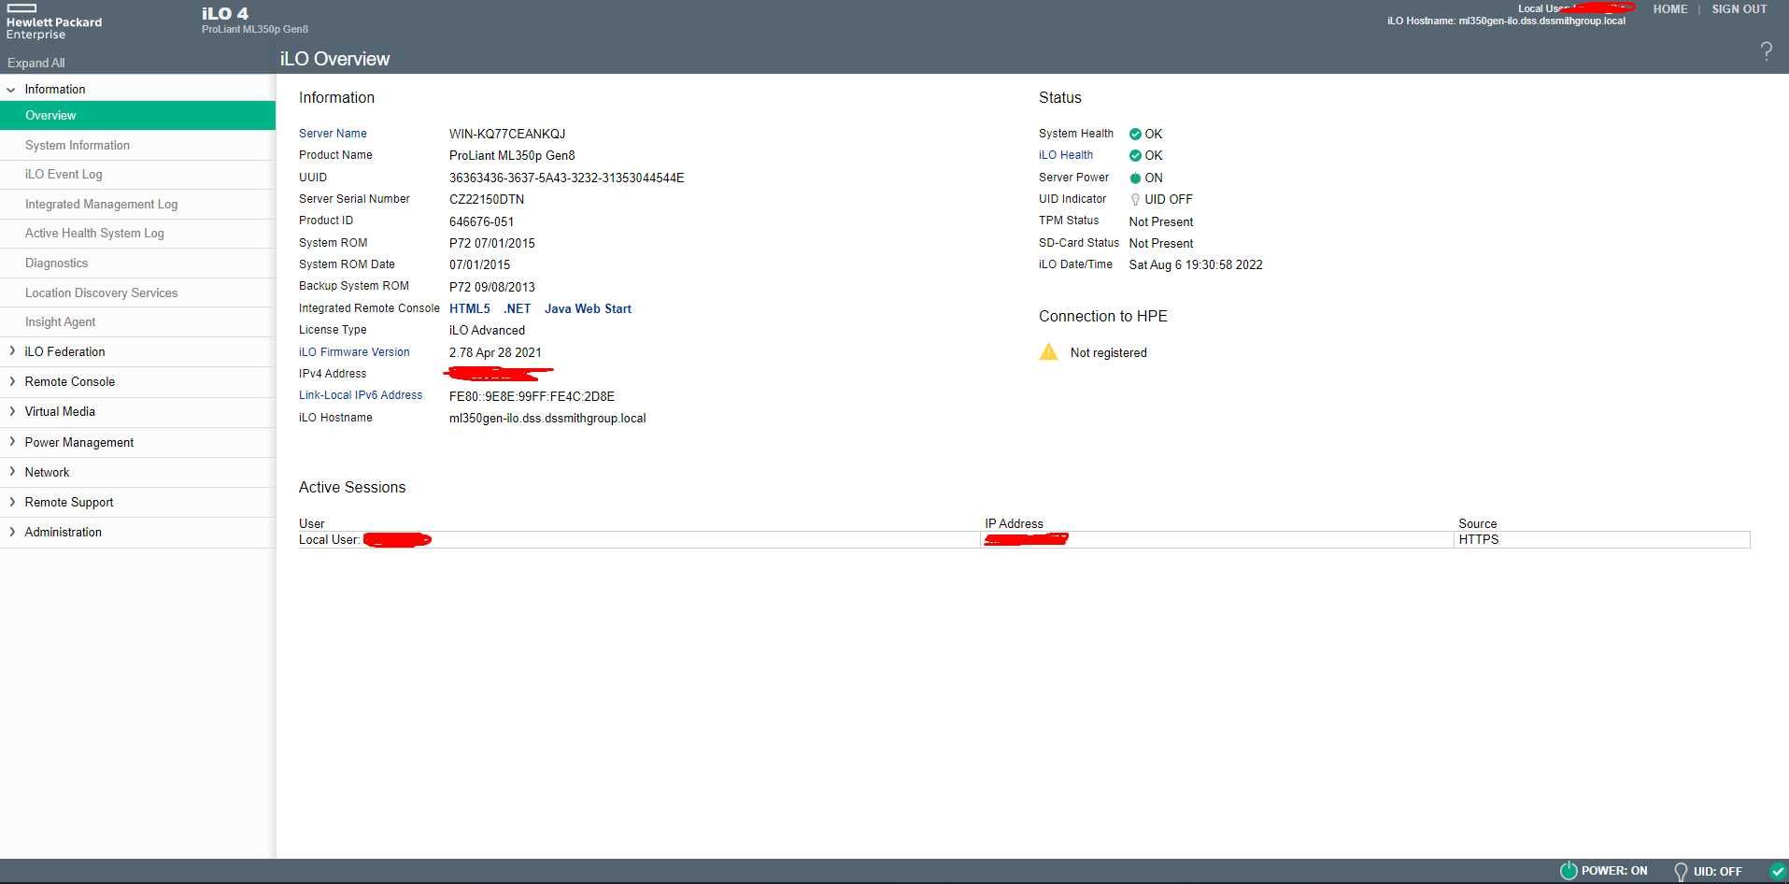This screenshot has width=1789, height=884.
Task: Click the UUID value
Action: (x=566, y=178)
